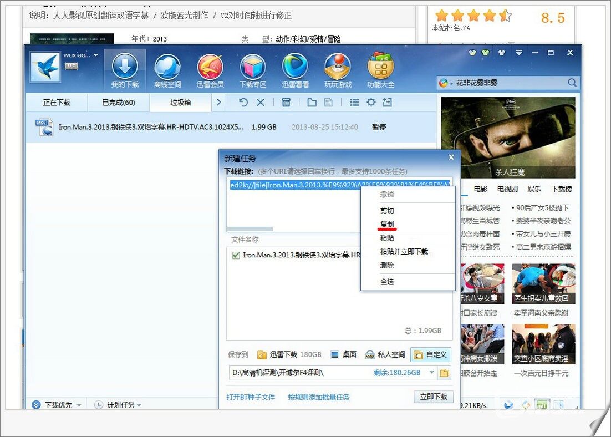
Task: Switch sidebar to 娱乐 tab
Action: 534,189
